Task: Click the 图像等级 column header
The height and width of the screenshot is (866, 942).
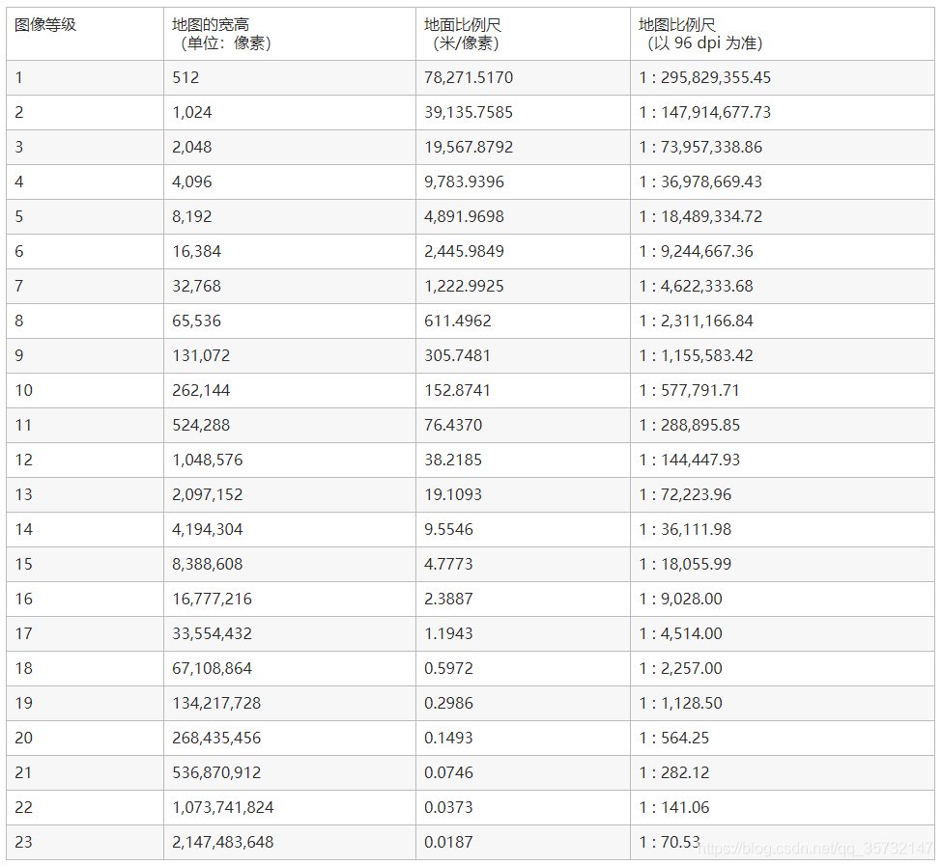Action: coord(45,25)
